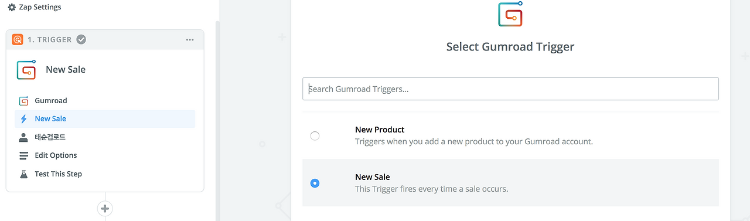Click the person account icon
Image resolution: width=750 pixels, height=221 pixels.
pyautogui.click(x=23, y=137)
